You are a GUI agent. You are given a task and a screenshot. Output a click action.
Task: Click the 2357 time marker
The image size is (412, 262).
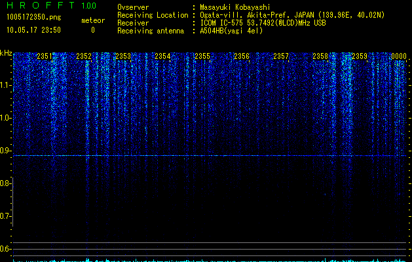click(x=281, y=56)
